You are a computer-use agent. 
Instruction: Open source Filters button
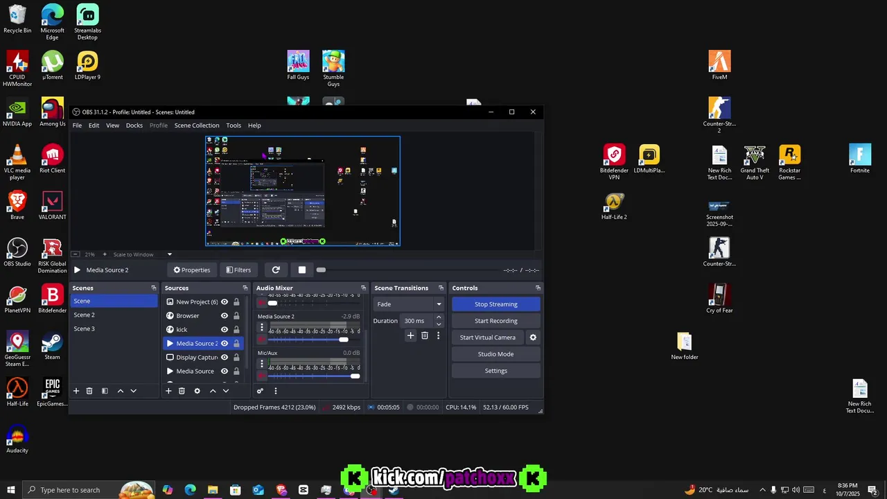pos(238,270)
